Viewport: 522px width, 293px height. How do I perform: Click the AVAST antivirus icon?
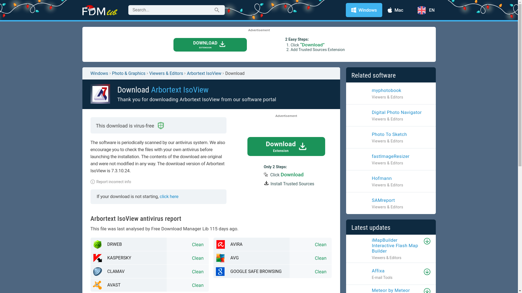[97, 285]
